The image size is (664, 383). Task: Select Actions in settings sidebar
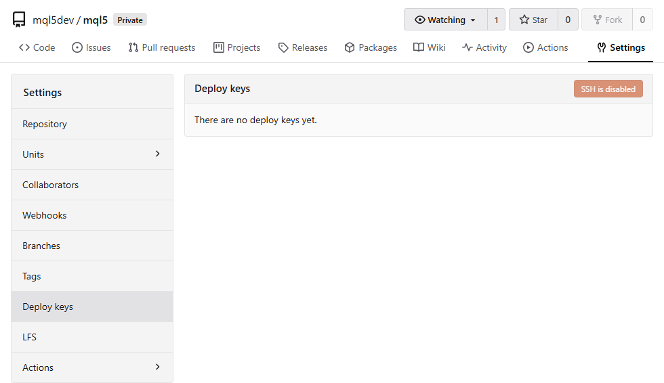pyautogui.click(x=92, y=367)
